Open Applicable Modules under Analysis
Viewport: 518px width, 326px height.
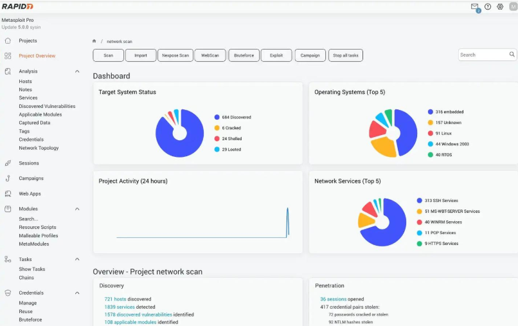pos(40,114)
